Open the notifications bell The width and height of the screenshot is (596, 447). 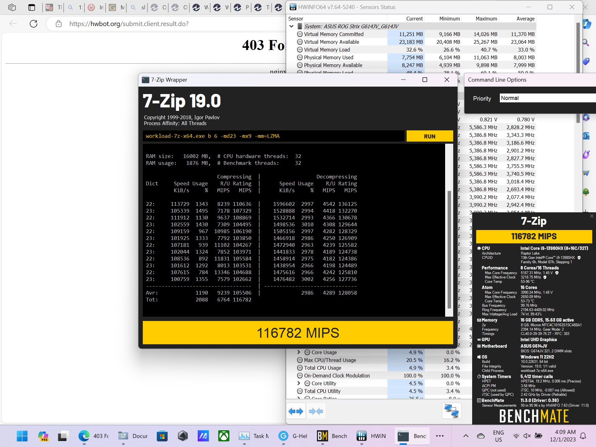(583, 436)
